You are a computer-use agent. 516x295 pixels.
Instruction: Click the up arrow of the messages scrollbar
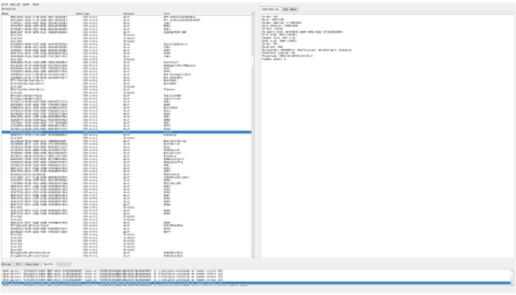512,270
